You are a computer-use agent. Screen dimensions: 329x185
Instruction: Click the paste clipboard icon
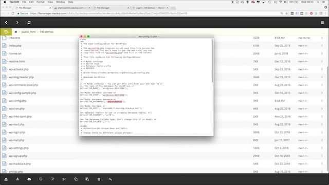pos(87,179)
